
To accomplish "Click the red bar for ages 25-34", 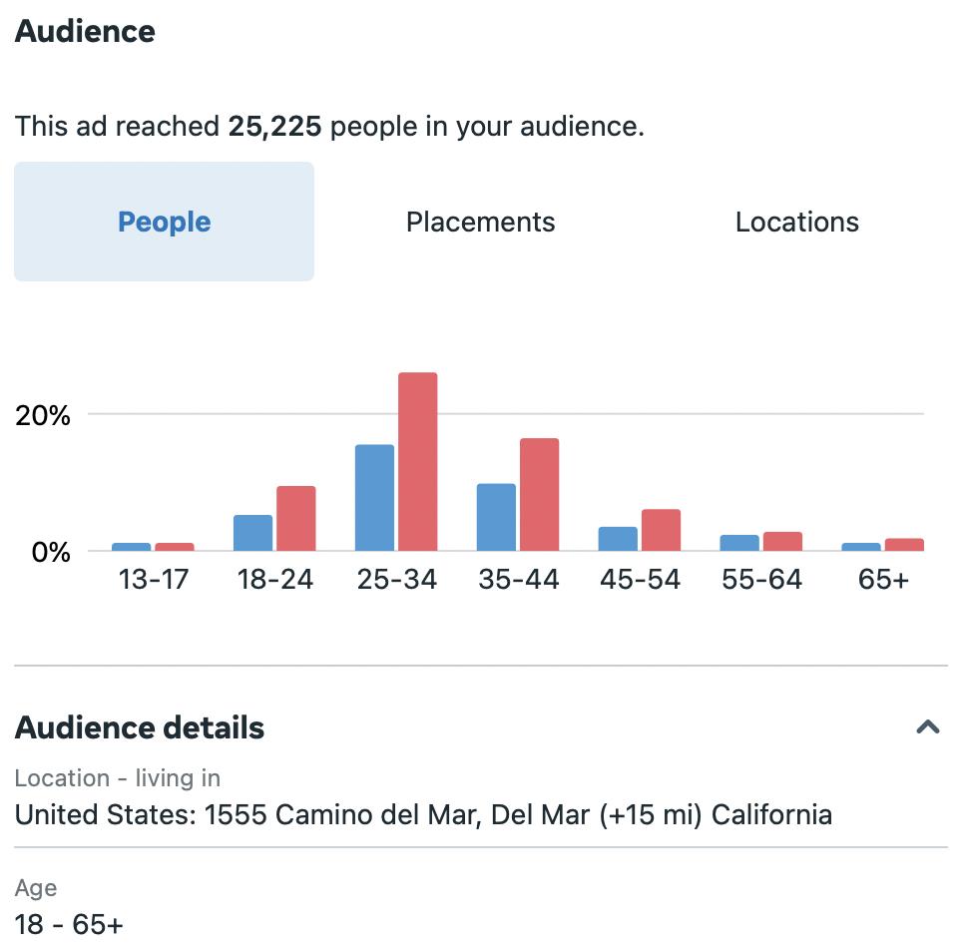I will click(417, 461).
